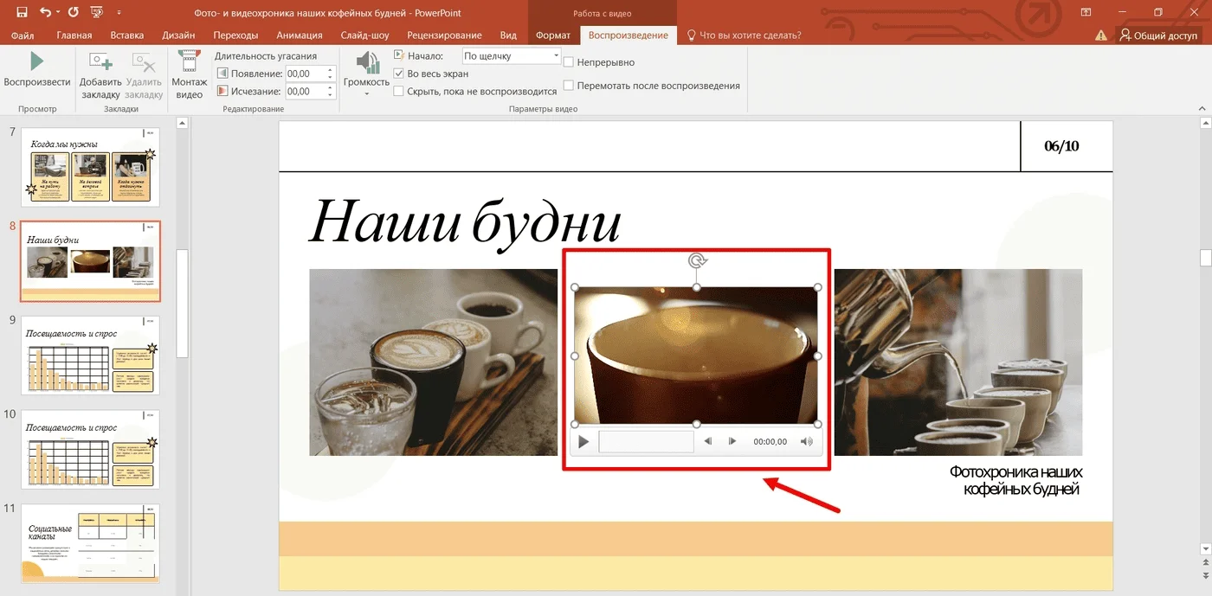Click the Save icon in quick access toolbar

[x=23, y=13]
